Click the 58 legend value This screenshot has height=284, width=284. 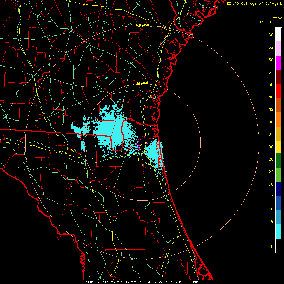pos(271,60)
